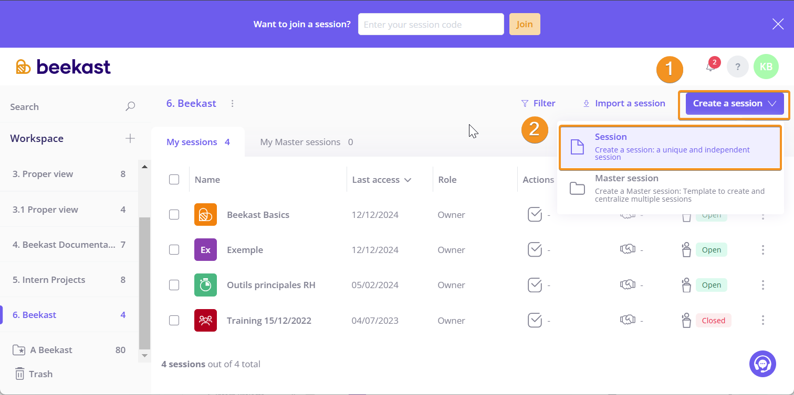Add a new workspace with the plus icon

tap(130, 138)
